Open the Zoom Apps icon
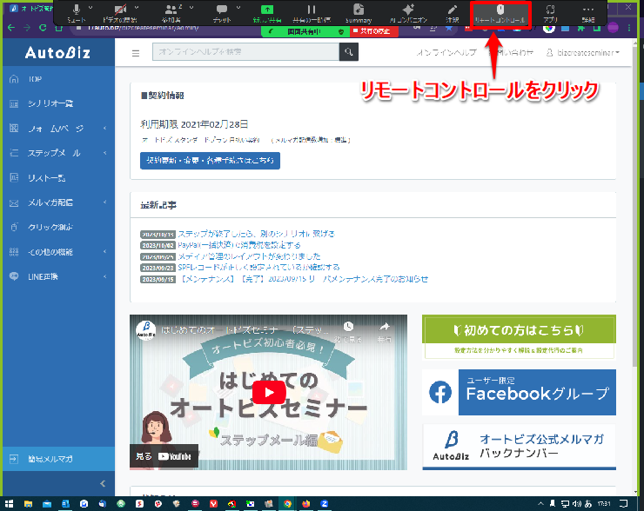Screen dimensions: 644x511 tap(550, 12)
